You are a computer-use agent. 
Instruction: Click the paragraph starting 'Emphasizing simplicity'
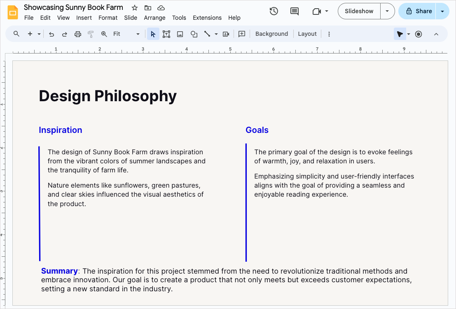pos(334,185)
